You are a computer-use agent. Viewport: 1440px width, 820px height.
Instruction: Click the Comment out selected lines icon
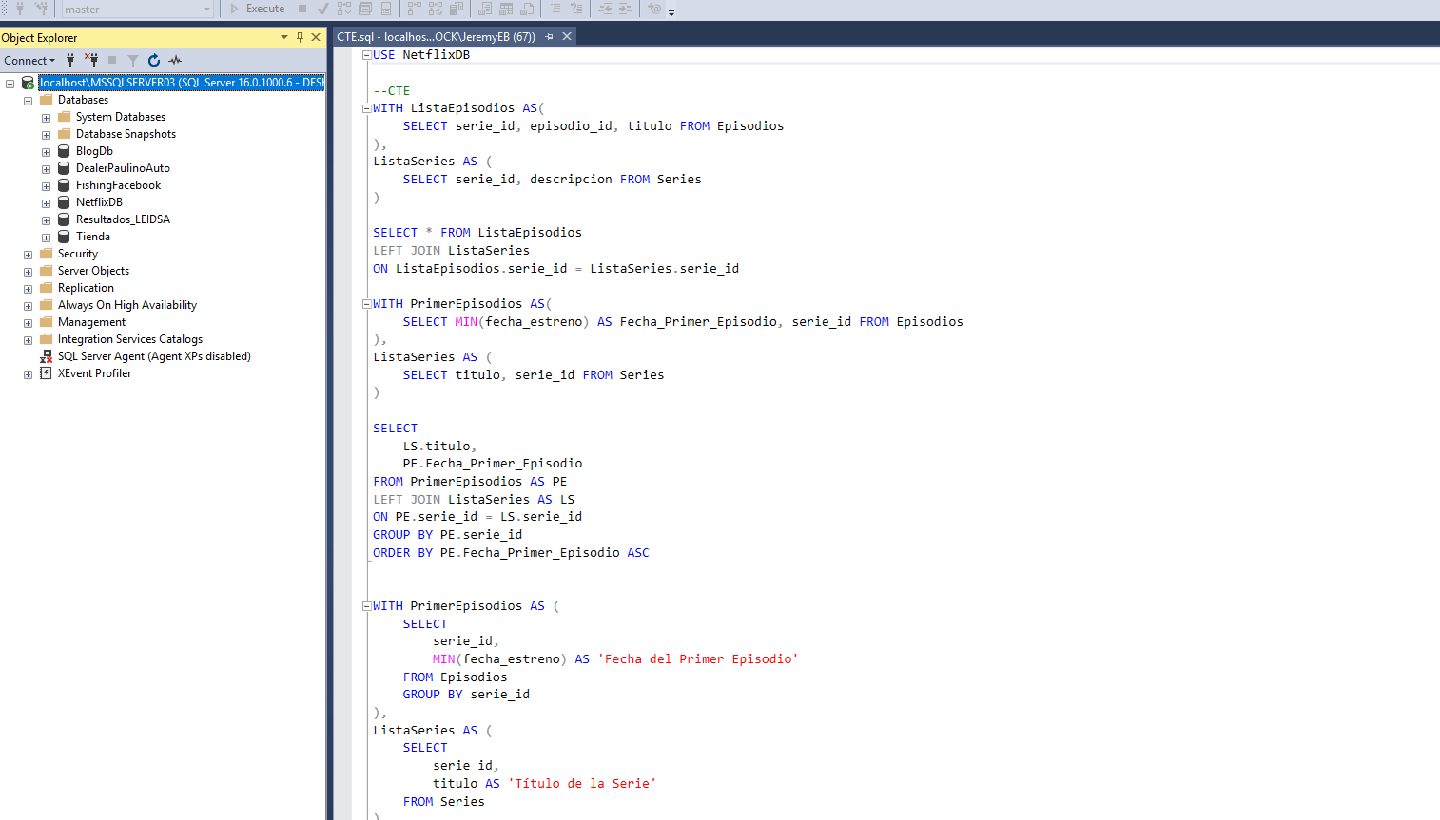(x=555, y=9)
